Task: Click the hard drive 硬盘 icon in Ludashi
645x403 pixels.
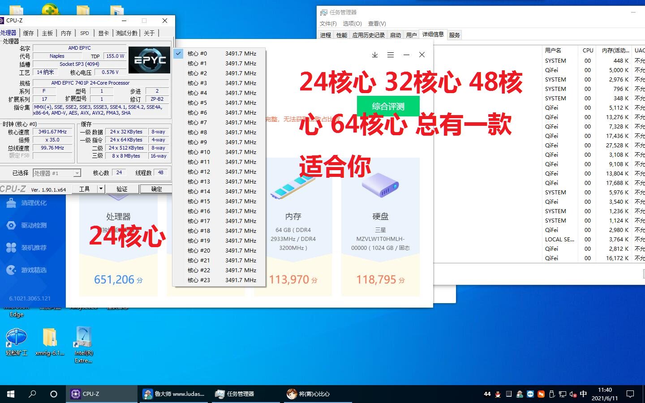Action: [x=380, y=185]
